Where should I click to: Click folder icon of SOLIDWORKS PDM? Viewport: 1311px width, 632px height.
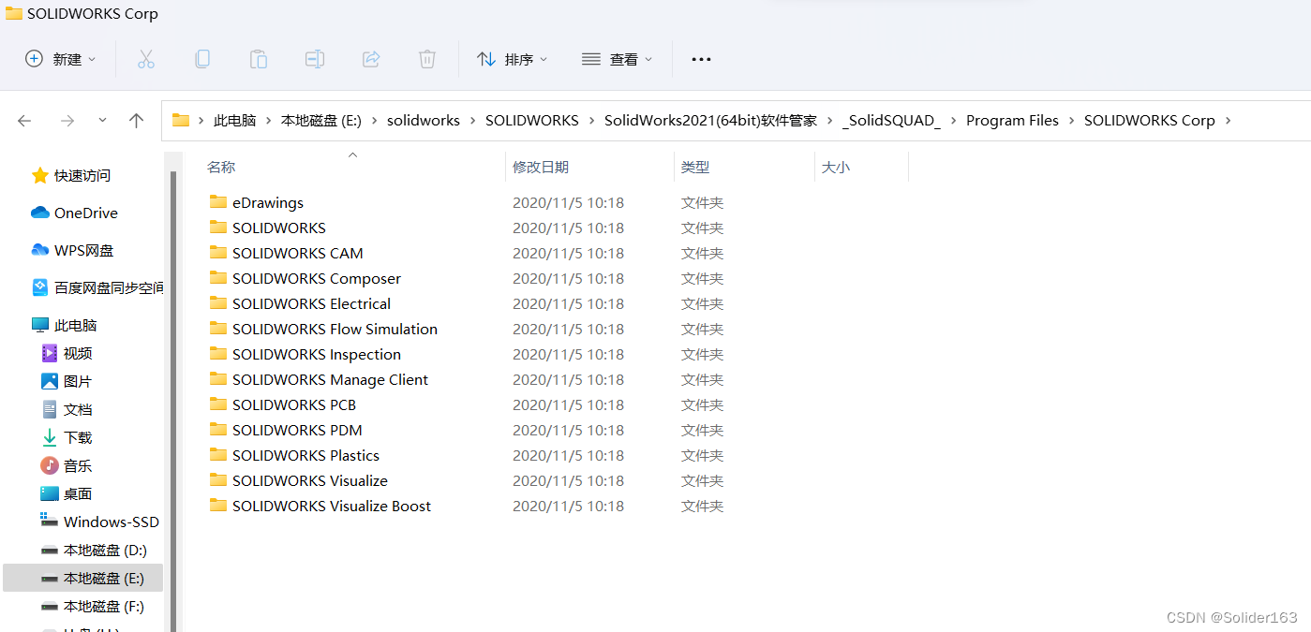218,429
